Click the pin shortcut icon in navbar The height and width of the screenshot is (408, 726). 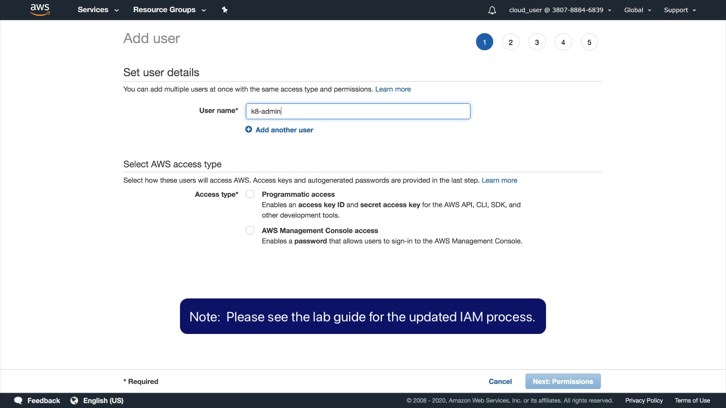point(225,10)
